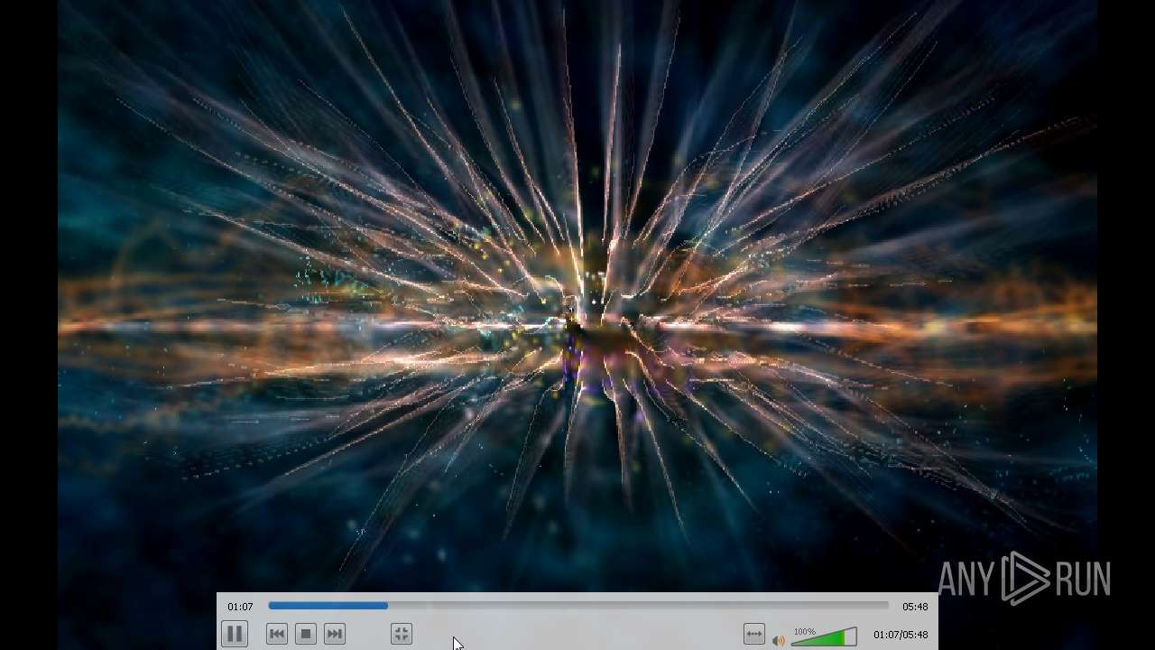Skip to the next media item
1155x650 pixels.
point(335,635)
